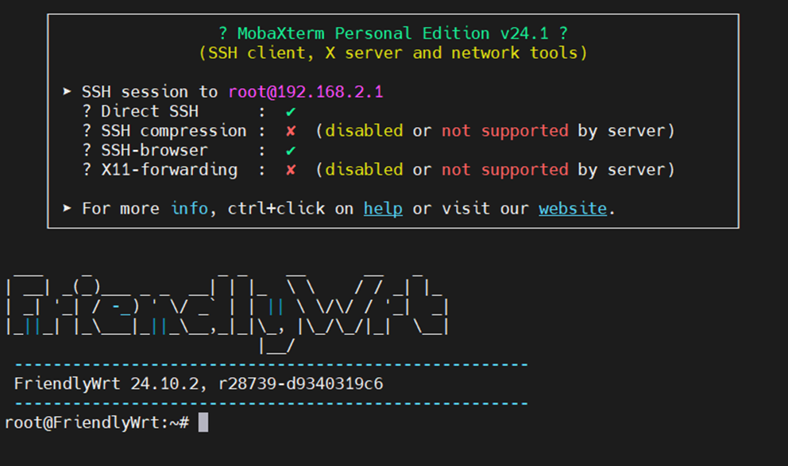This screenshot has height=466, width=788.
Task: Click the green checkmark beside SSH-browser
Action: click(x=291, y=151)
